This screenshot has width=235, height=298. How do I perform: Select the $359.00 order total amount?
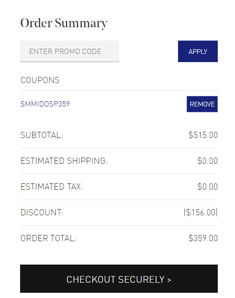(203, 238)
